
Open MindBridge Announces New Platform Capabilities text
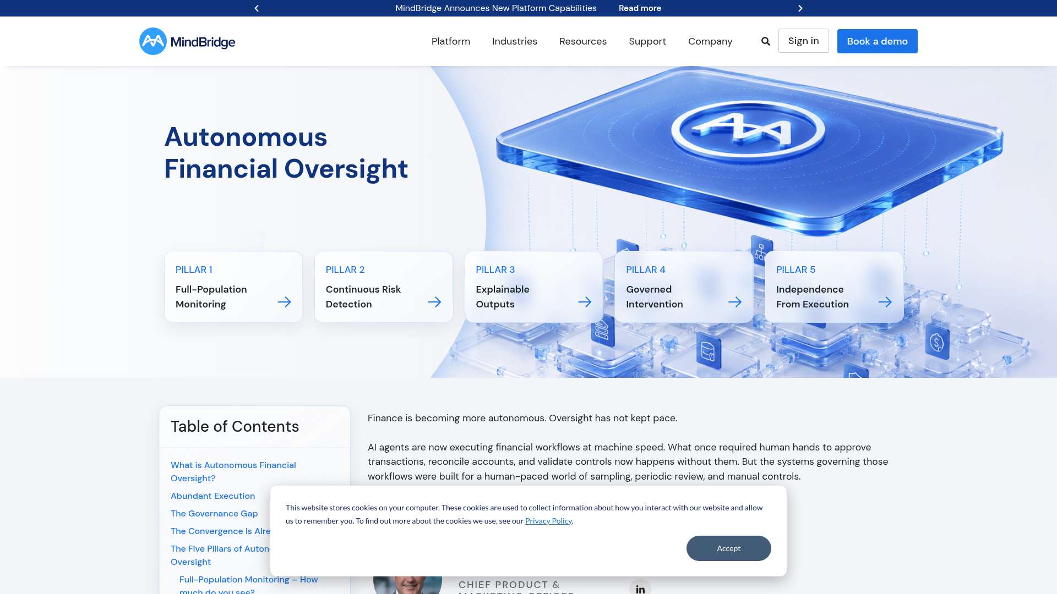pos(496,8)
